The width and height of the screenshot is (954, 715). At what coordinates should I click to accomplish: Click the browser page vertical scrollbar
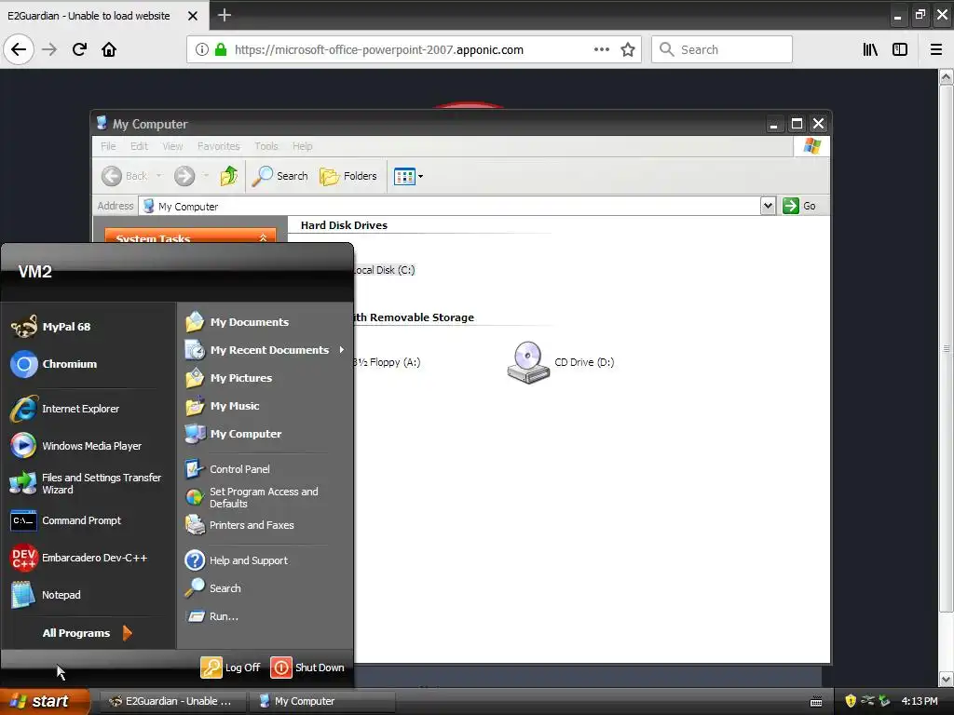[x=947, y=348]
